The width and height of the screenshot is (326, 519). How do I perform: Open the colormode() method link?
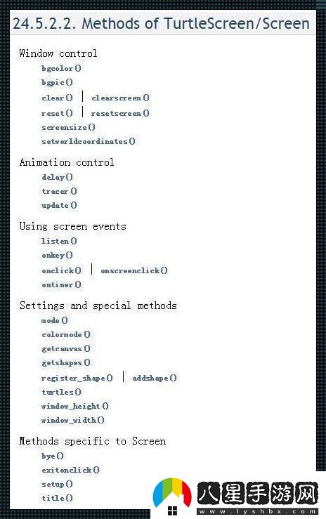[x=66, y=334]
